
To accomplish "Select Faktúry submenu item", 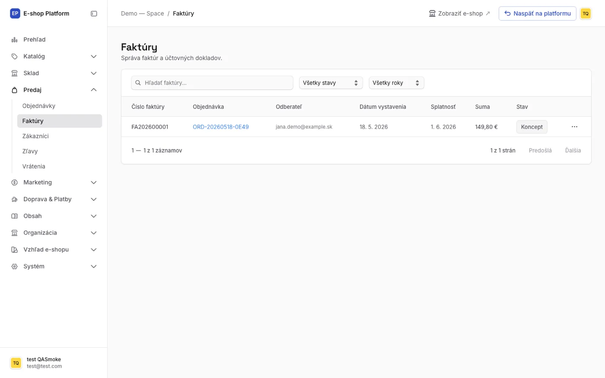I will point(60,121).
